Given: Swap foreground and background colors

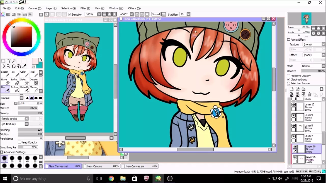Looking at the screenshot, I should click(41, 60).
